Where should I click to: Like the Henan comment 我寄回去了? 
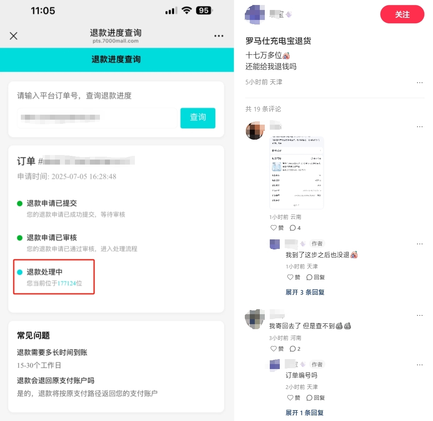277,349
